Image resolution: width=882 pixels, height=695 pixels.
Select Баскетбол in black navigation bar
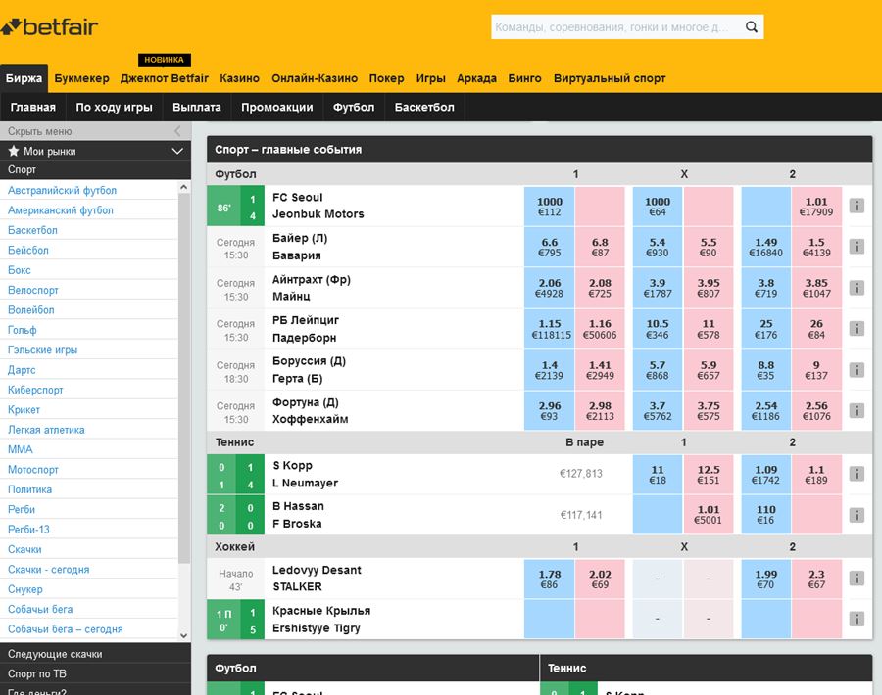point(424,107)
